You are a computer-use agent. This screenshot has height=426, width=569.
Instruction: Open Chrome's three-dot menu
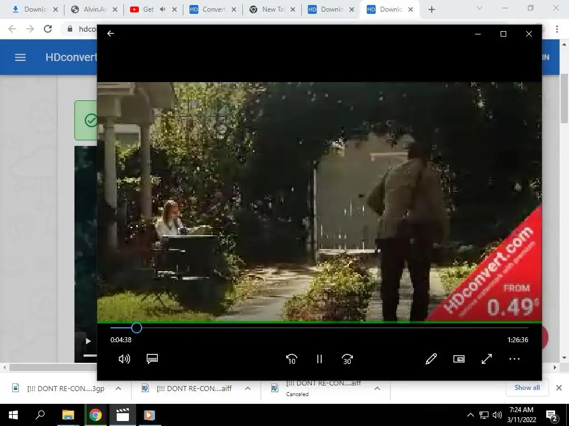pos(557,29)
